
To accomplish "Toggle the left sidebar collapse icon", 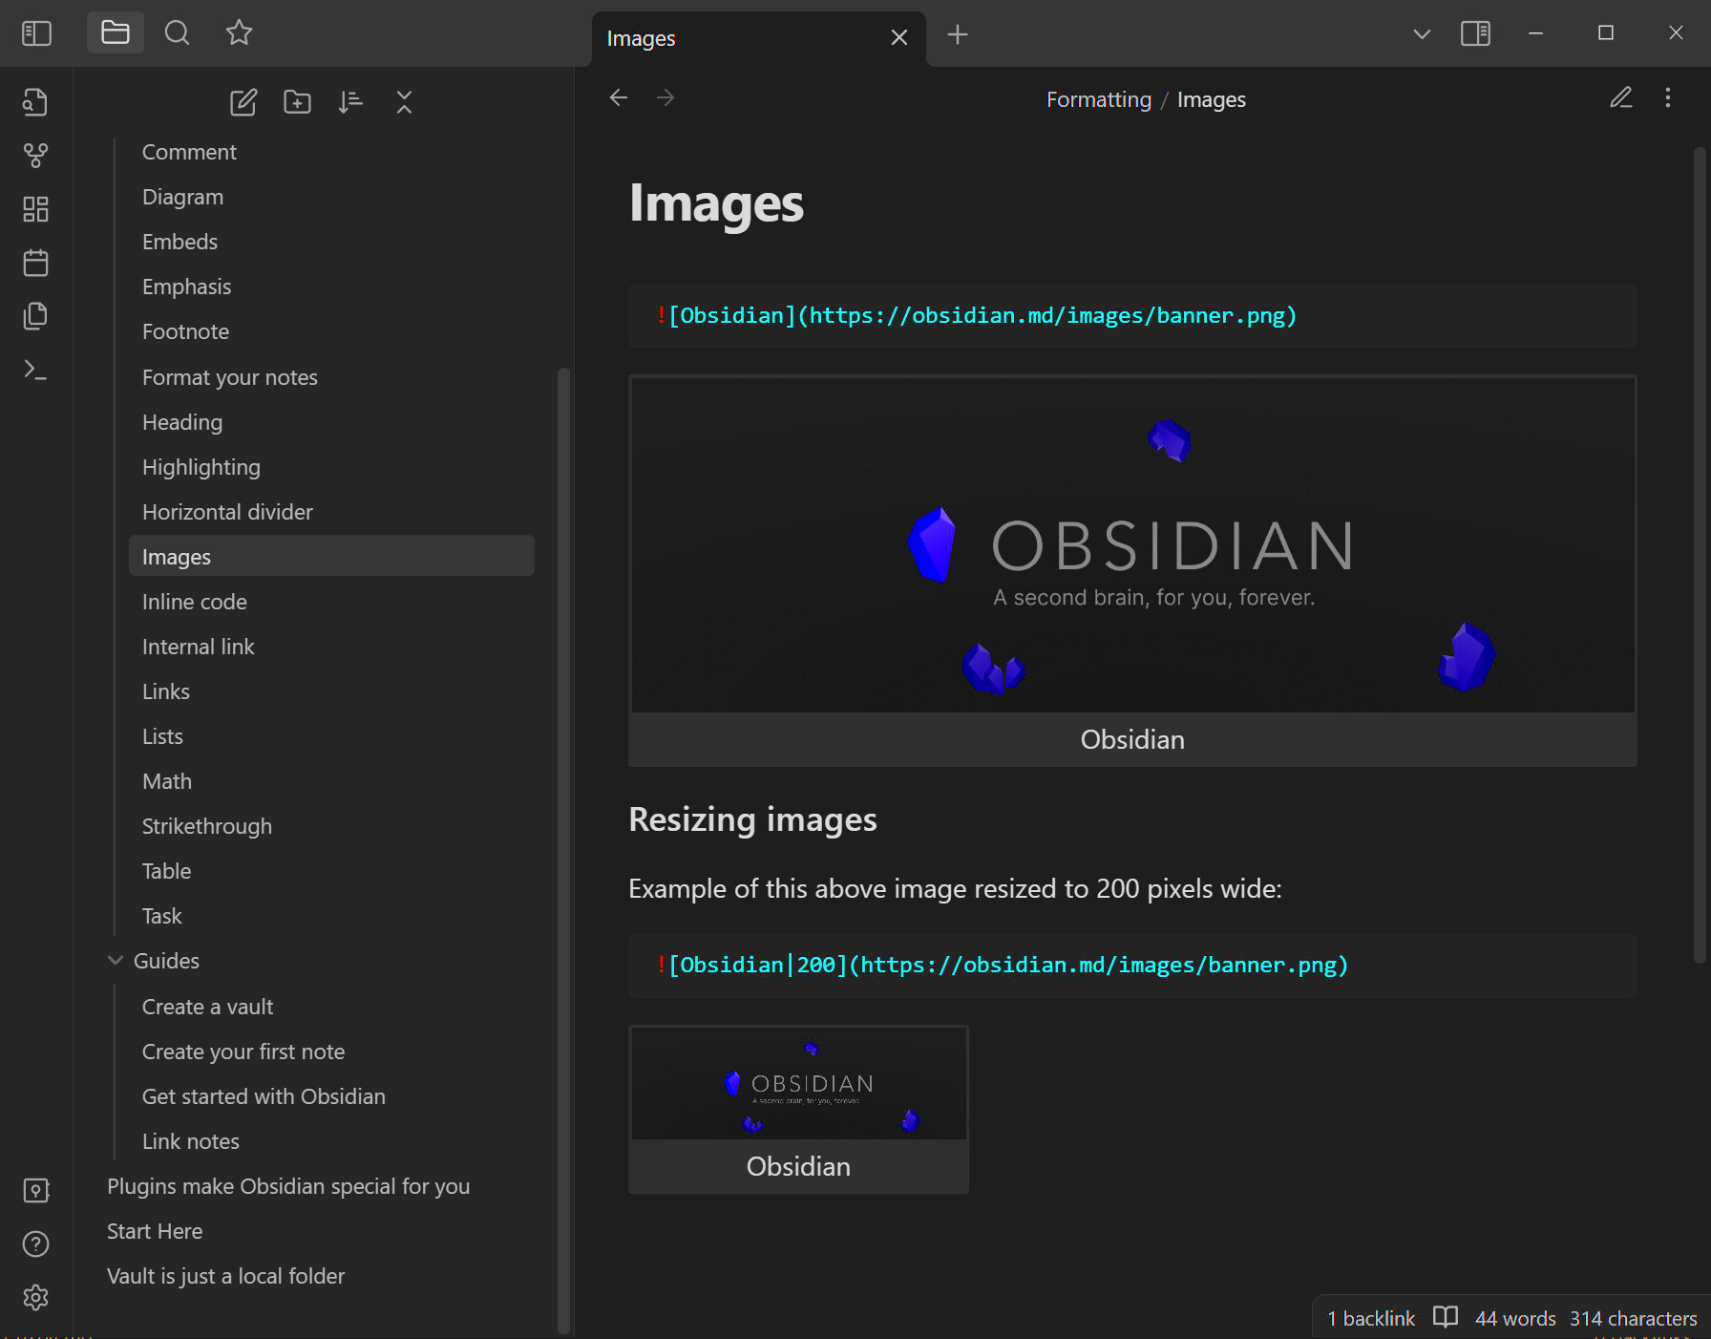I will tap(36, 33).
